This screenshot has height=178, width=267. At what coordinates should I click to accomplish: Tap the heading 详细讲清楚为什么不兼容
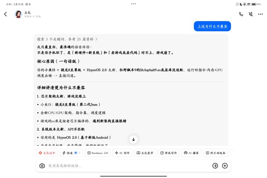click(61, 88)
